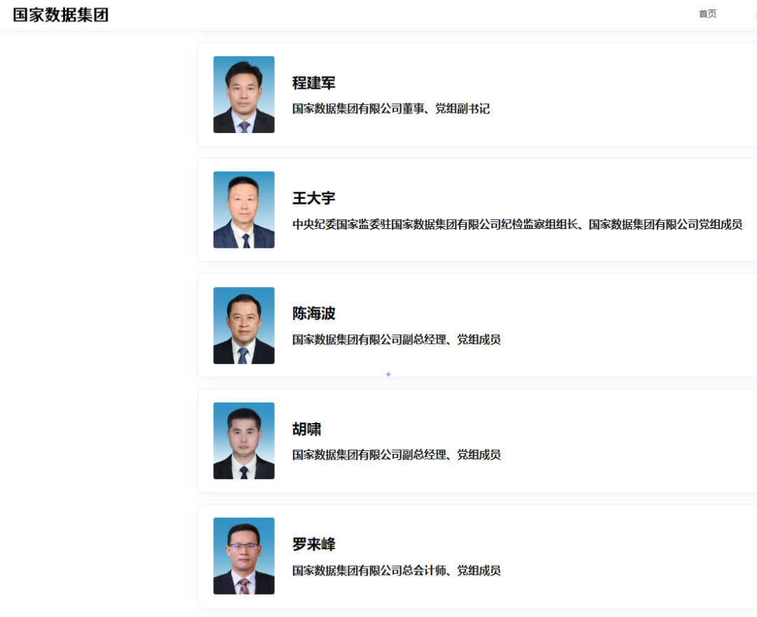Image resolution: width=757 pixels, height=617 pixels.
Task: Click 陈海波's title 国家数据集团有限公司副总经理、党组成员
Action: point(396,340)
